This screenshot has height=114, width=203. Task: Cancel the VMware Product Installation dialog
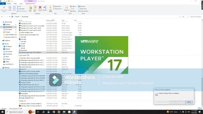point(189,102)
